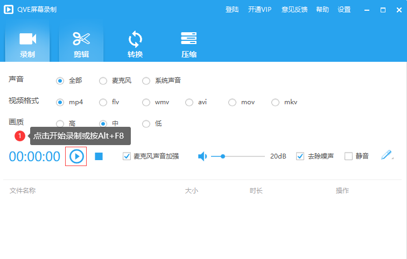Image resolution: width=407 pixels, height=259 pixels.
Task: Open the 录制 recording tab
Action: point(27,44)
